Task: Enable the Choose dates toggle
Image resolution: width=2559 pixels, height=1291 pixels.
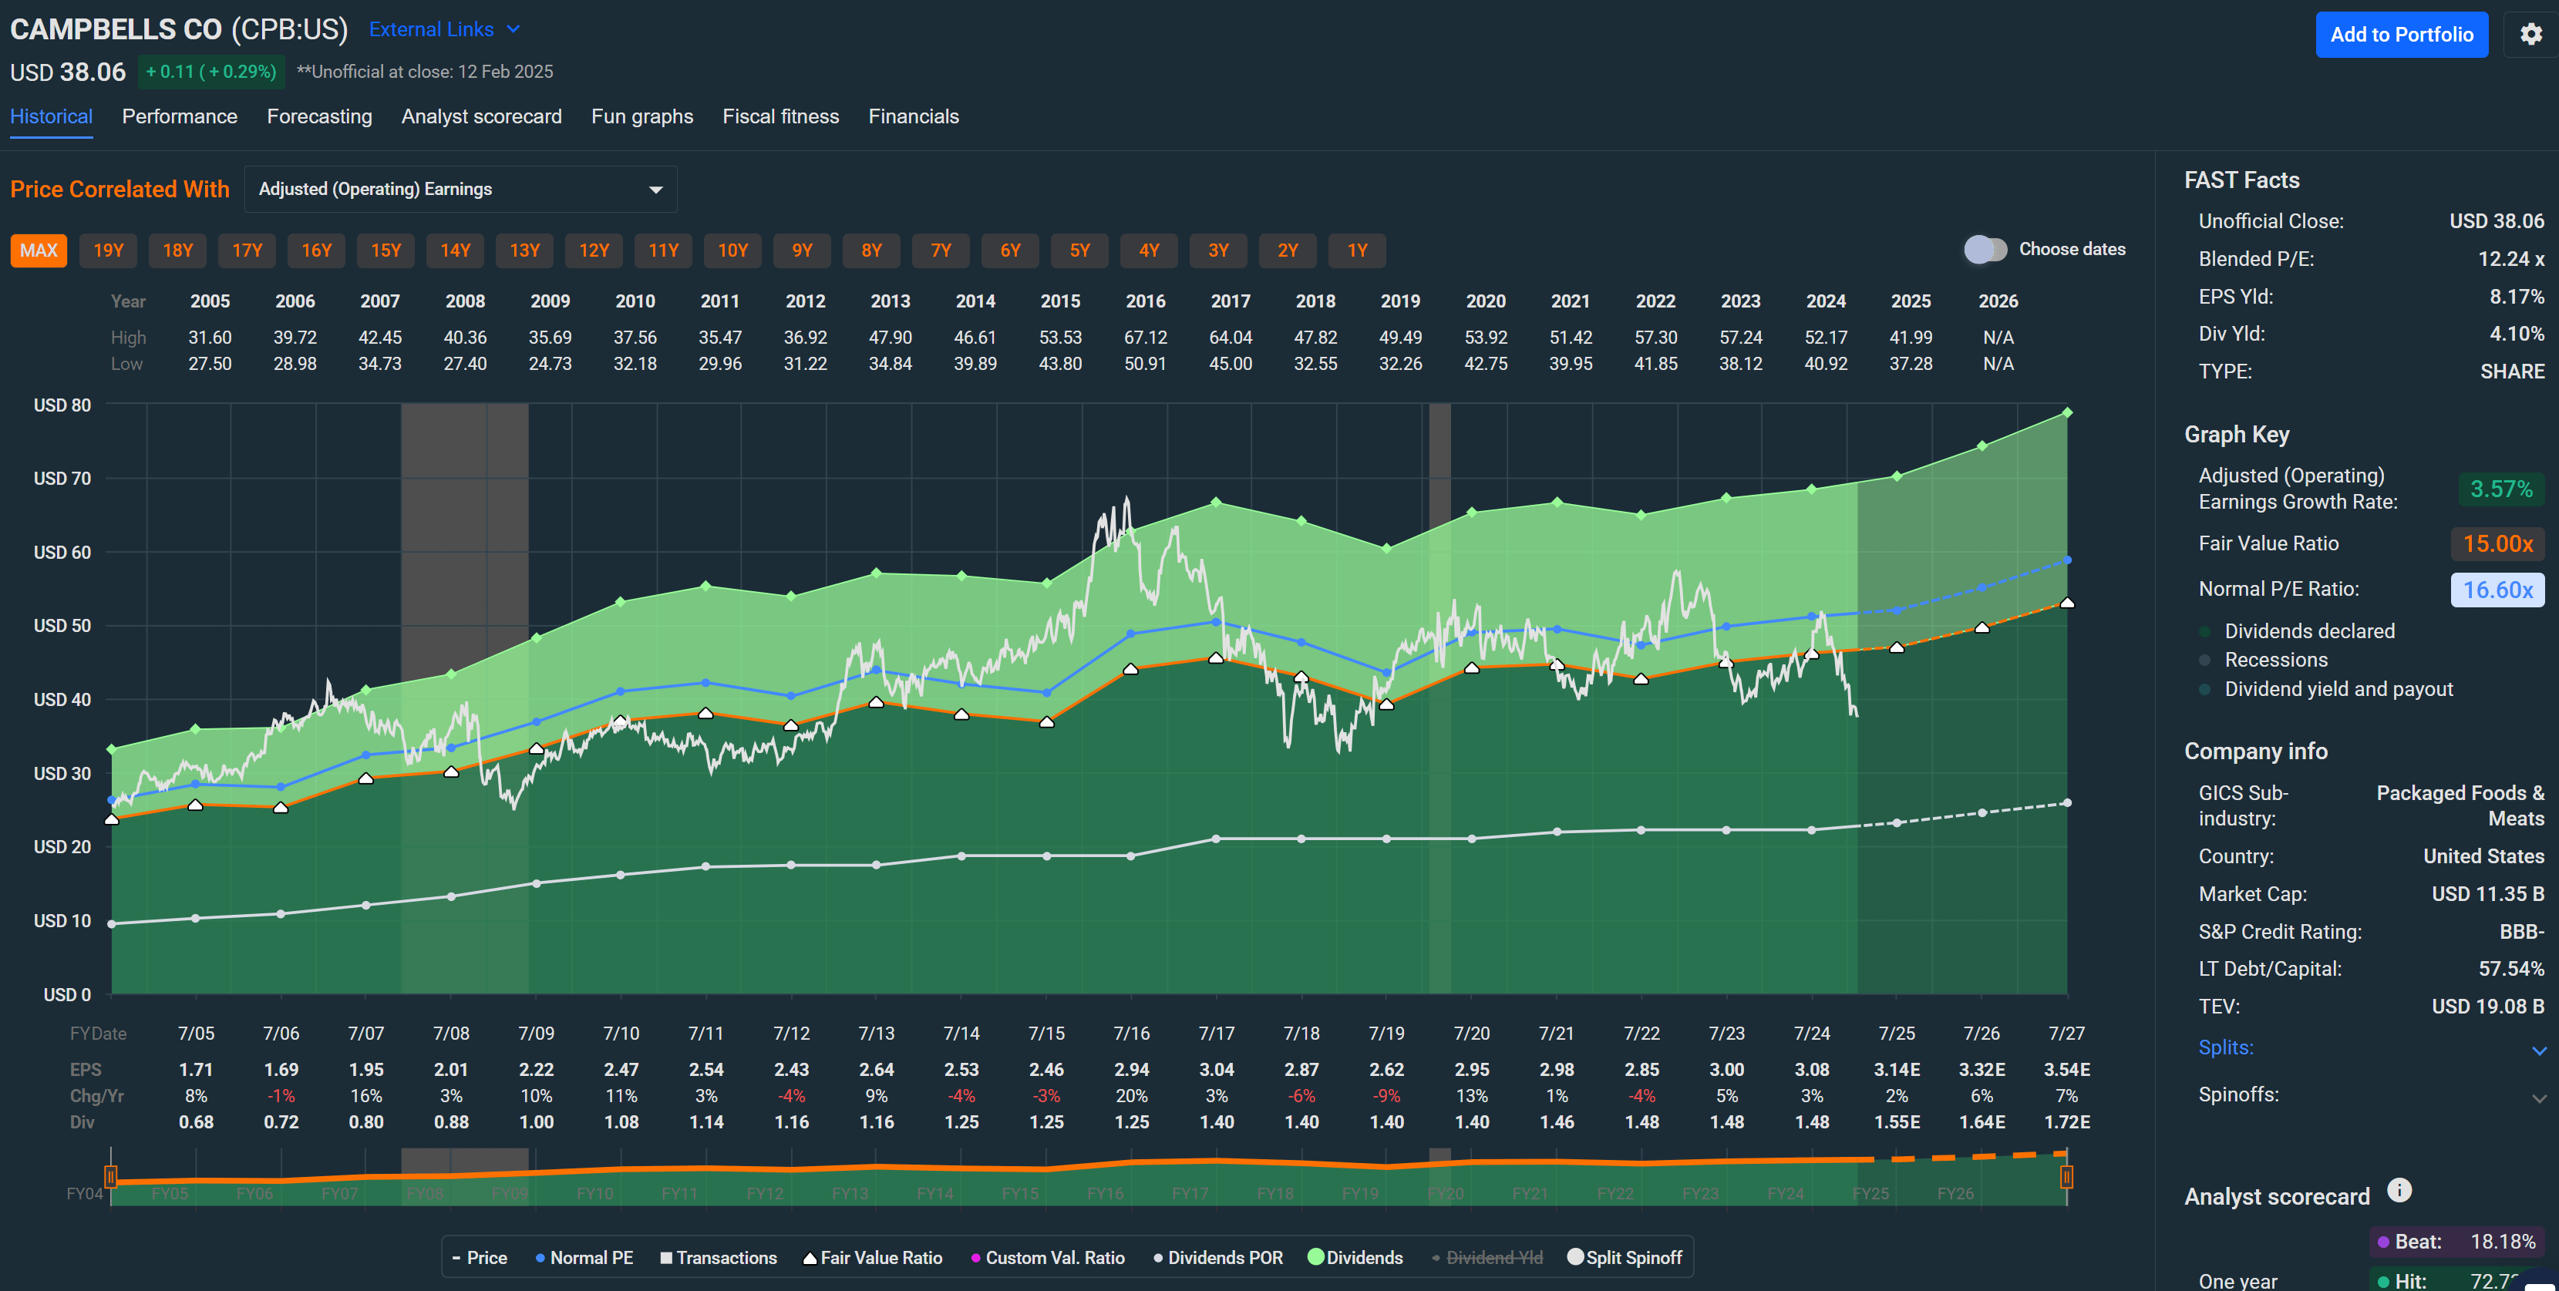Action: click(1985, 249)
